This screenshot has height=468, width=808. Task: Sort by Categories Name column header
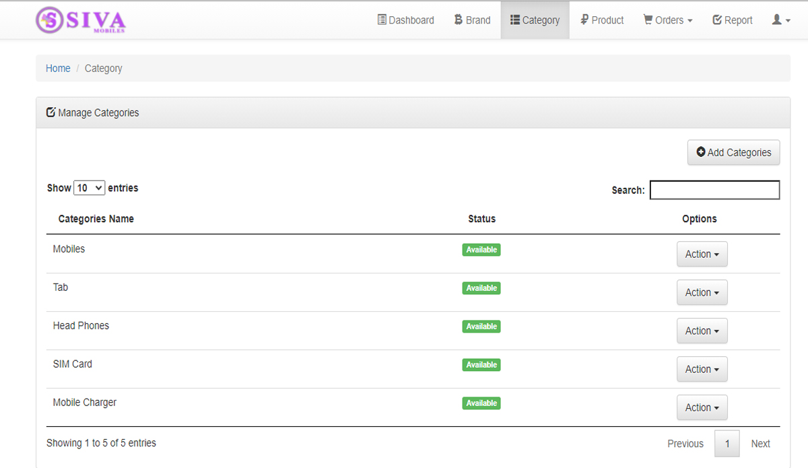tap(96, 219)
